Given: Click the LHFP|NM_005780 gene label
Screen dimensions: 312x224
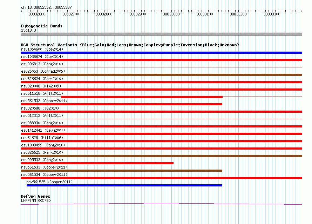Looking at the screenshot, I should click(x=36, y=200).
